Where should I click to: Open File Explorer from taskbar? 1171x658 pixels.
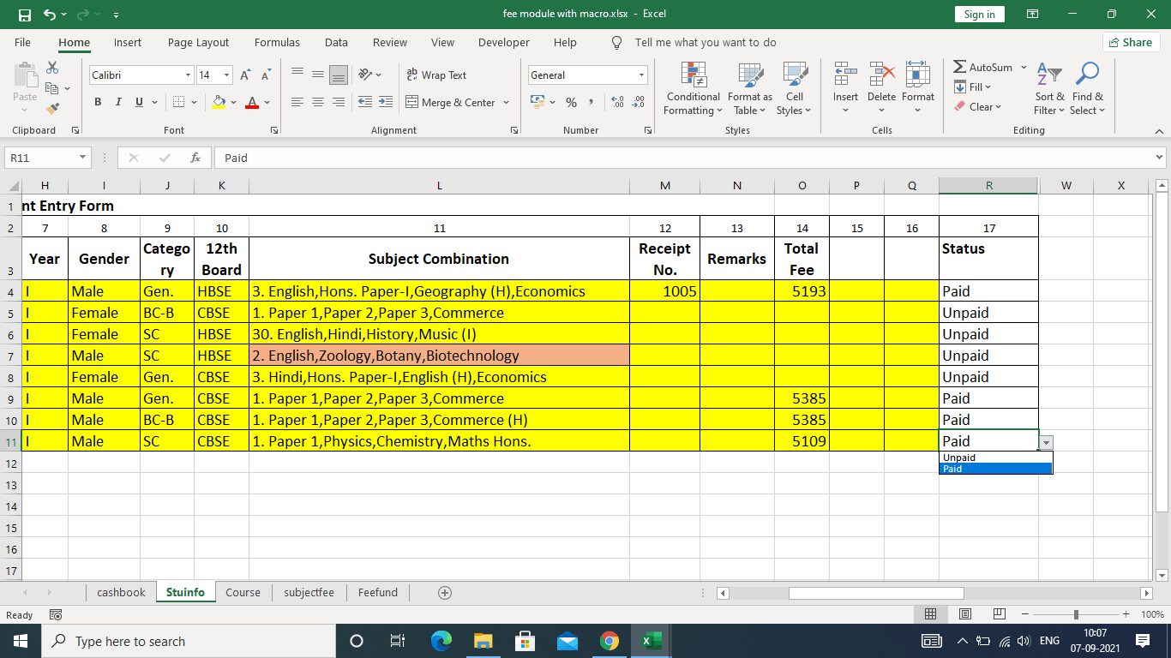[x=483, y=641]
